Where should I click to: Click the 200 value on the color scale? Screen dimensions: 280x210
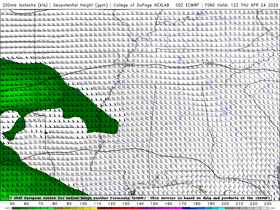pos(225,204)
